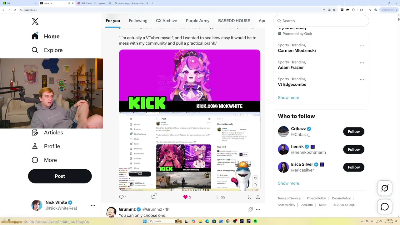This screenshot has height=225, width=400.
Task: Switch to Following tab
Action: point(138,21)
